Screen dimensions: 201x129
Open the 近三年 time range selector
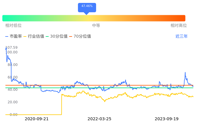(x=181, y=36)
